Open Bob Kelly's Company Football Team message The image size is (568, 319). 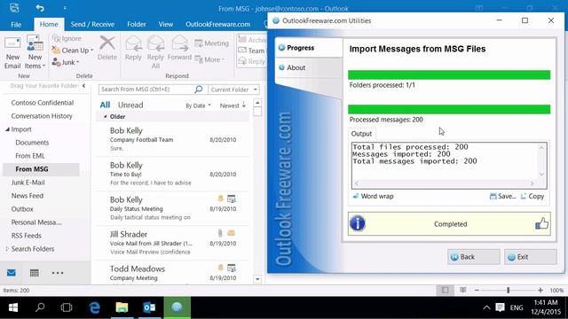click(173, 139)
